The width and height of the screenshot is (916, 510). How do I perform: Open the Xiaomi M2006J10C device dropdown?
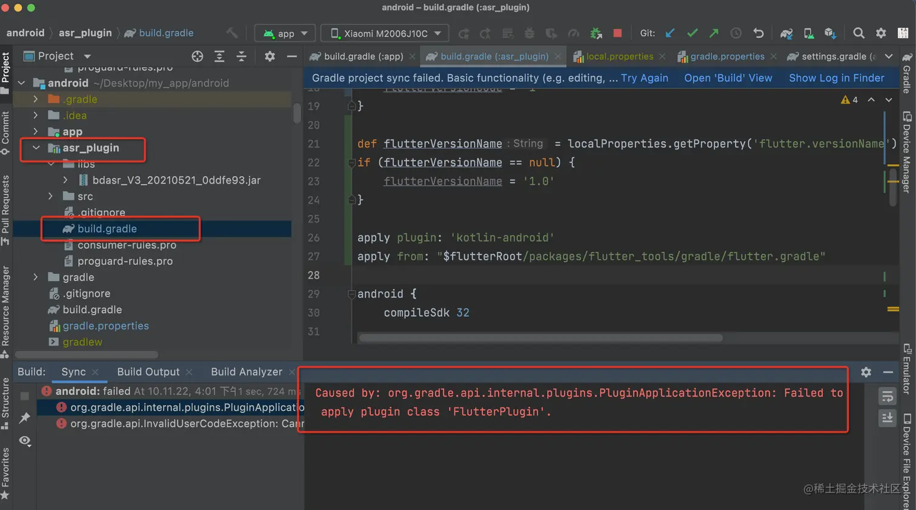(385, 33)
